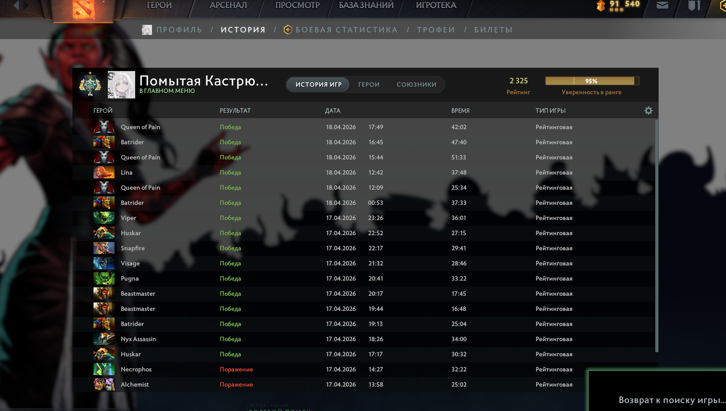Viewport: 726px width, 411px height.
Task: Click the 16:48 duration cell
Action: tap(459, 309)
